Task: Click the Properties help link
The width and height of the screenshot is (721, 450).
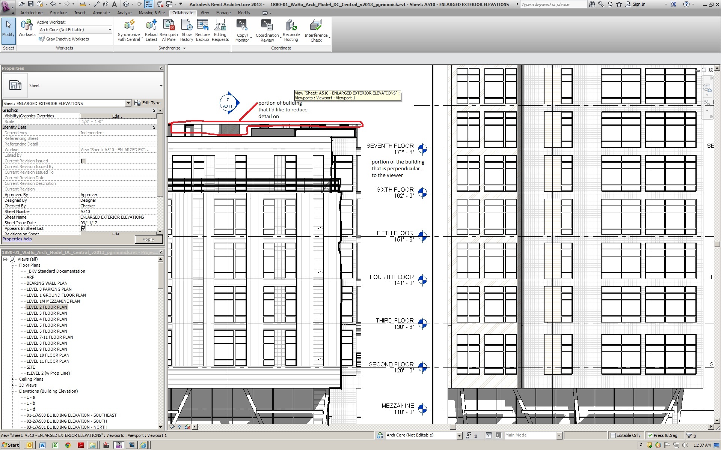Action: (17, 239)
